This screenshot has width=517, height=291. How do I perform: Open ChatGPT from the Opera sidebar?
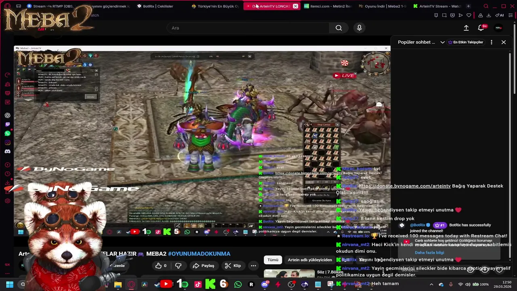(7, 115)
